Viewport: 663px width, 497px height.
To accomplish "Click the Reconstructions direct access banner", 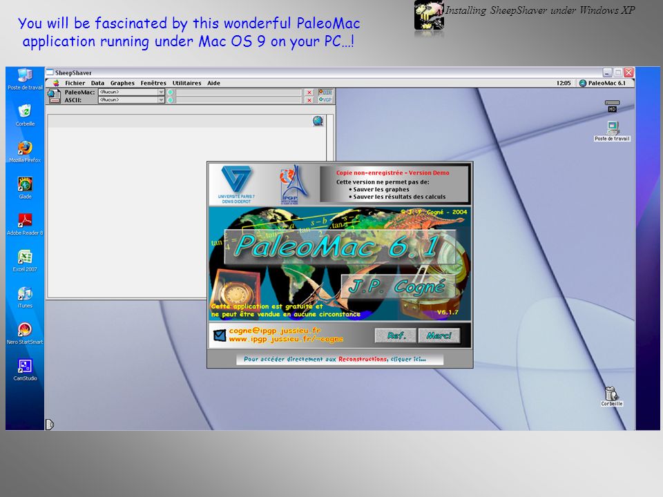I will 340,359.
